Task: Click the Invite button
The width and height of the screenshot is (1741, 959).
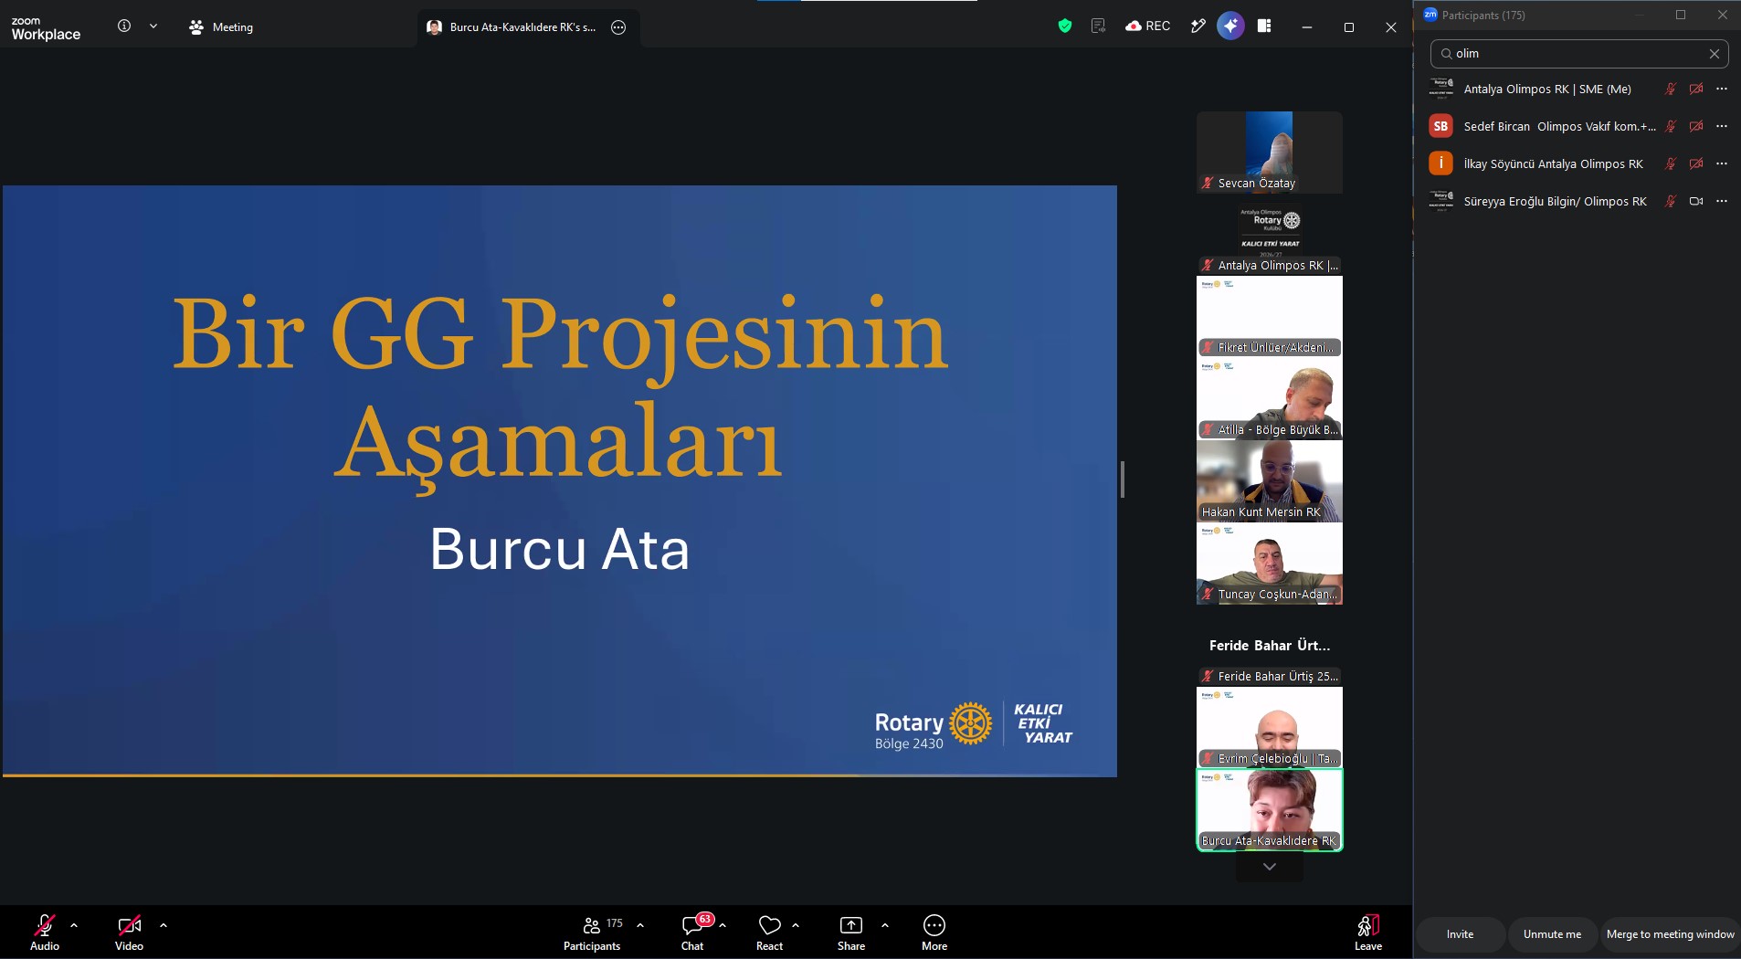Action: click(1460, 934)
